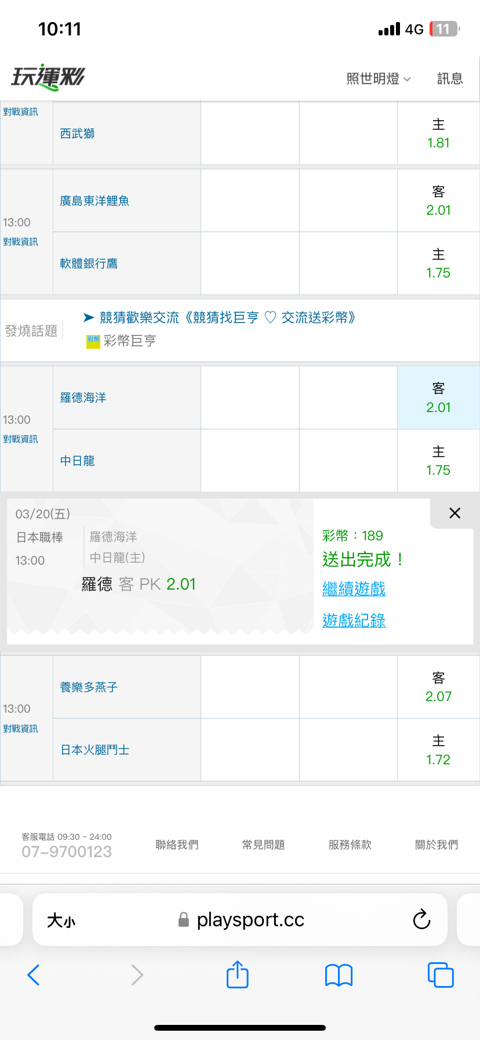Screen dimensions: 480x1040
Task: Deselect 羅德海洋 away odds 2.01
Action: coord(438,398)
